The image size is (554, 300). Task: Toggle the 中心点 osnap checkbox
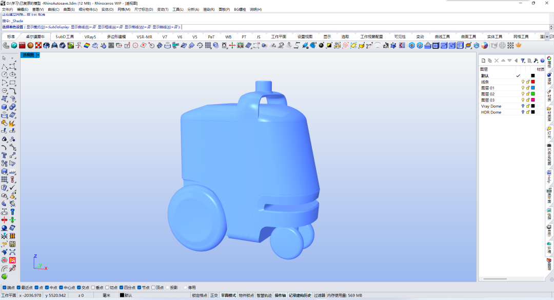61,288
